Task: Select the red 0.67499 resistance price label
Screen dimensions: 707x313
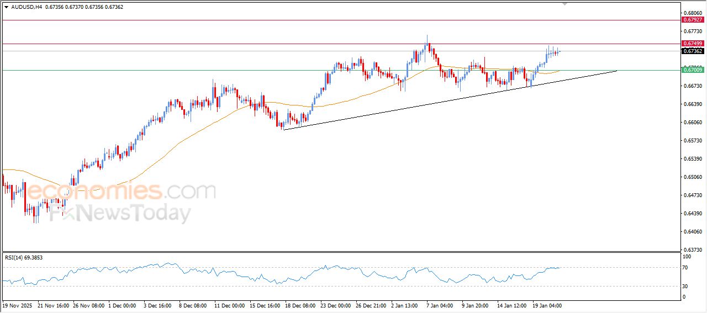Action: coord(693,44)
